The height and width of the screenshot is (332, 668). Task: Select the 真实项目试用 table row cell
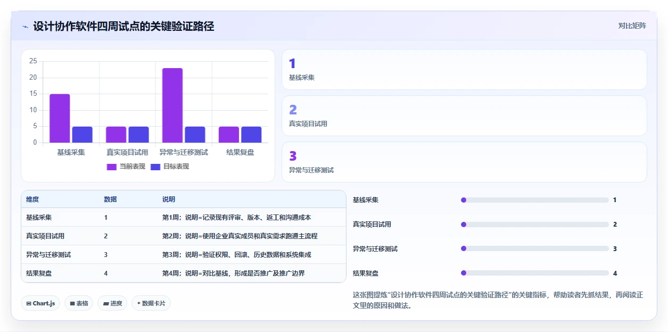point(45,236)
